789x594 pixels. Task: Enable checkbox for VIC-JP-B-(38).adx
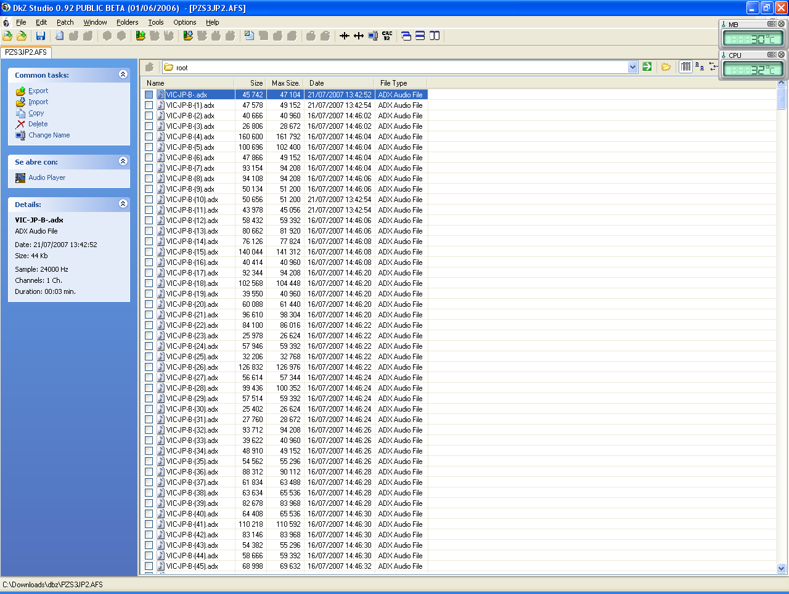pos(149,493)
